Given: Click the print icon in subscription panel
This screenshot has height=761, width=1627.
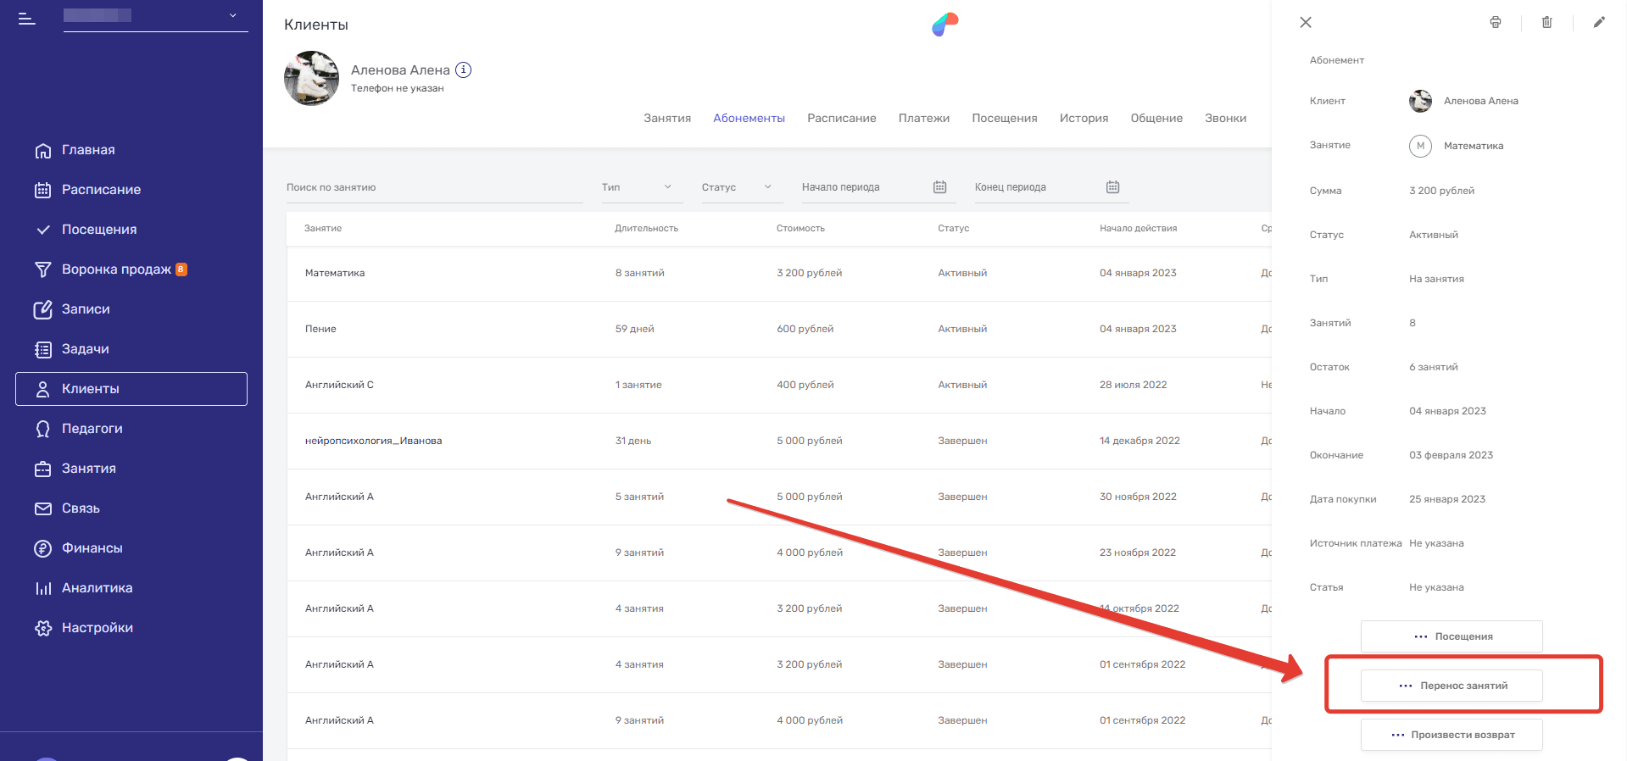Looking at the screenshot, I should click(1496, 23).
